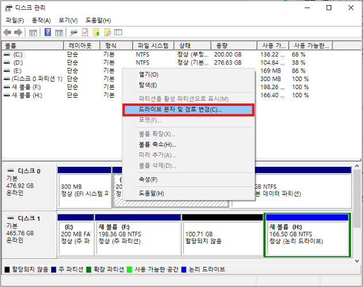Viewport: 363px width, 287px height.
Task: Sort by the 상태 column header
Action: 192,46
